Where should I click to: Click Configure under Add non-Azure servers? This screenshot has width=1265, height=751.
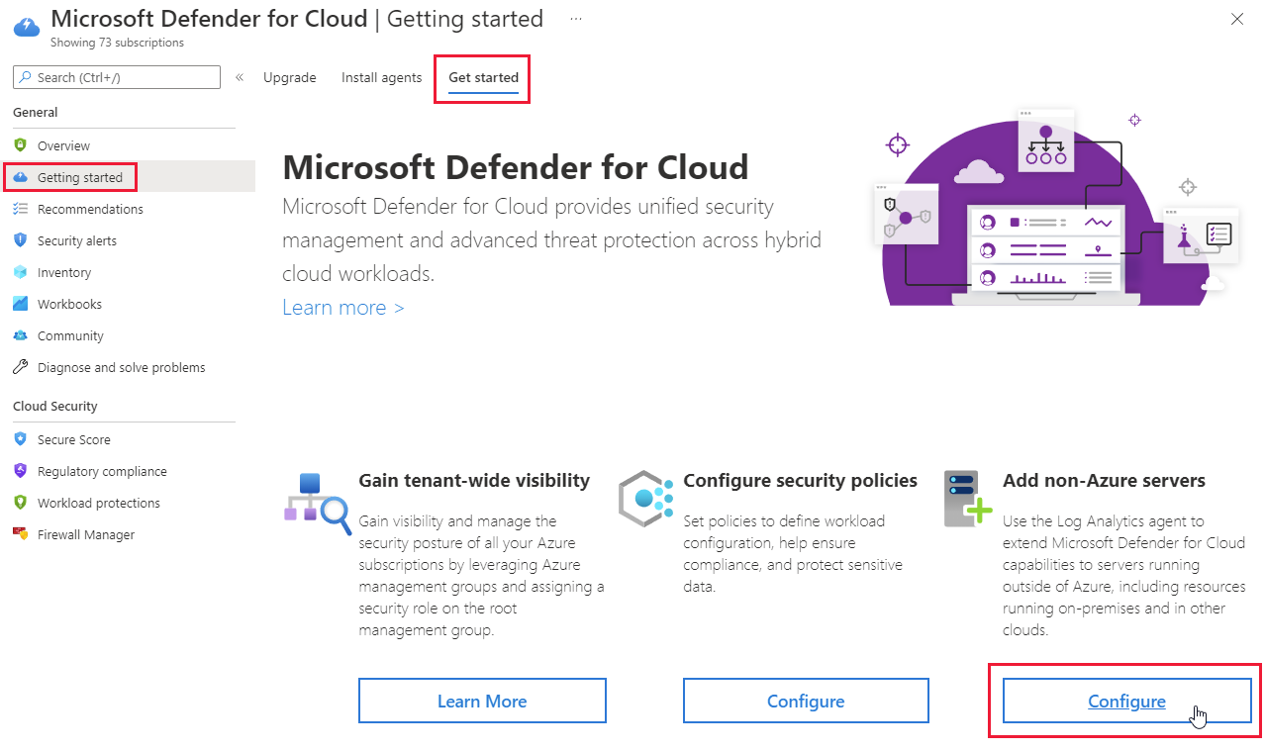[1126, 701]
